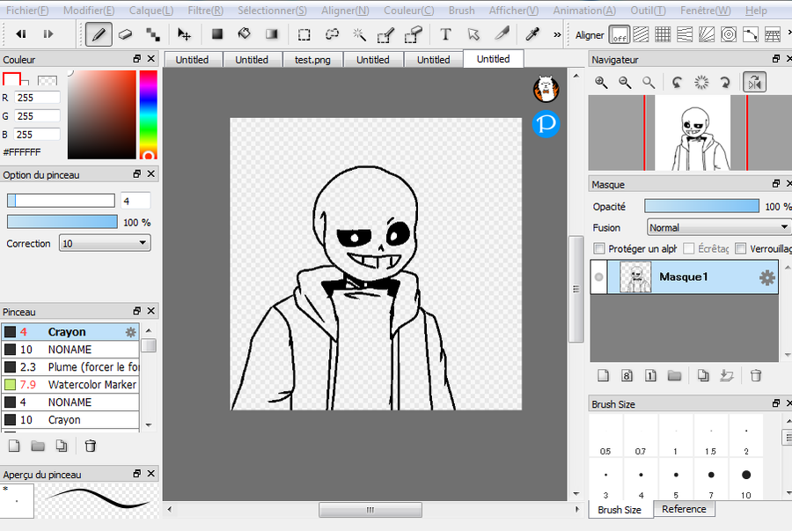This screenshot has height=531, width=792.
Task: Toggle visibility of the Masque1 layer
Action: 599,277
